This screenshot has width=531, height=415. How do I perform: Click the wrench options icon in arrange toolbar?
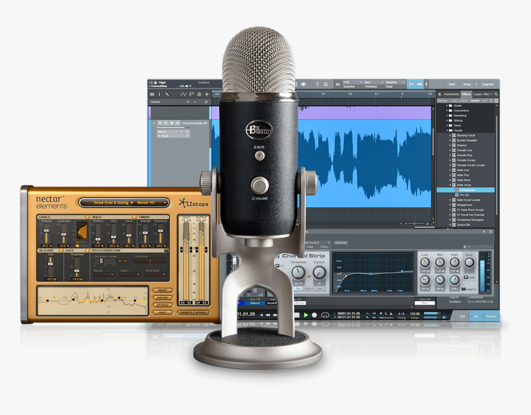click(167, 94)
